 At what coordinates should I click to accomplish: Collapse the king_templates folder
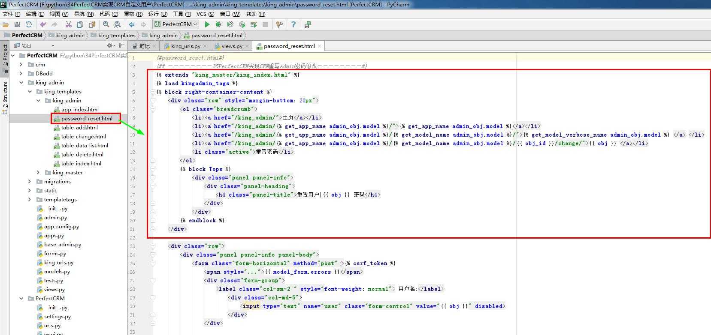[30, 91]
